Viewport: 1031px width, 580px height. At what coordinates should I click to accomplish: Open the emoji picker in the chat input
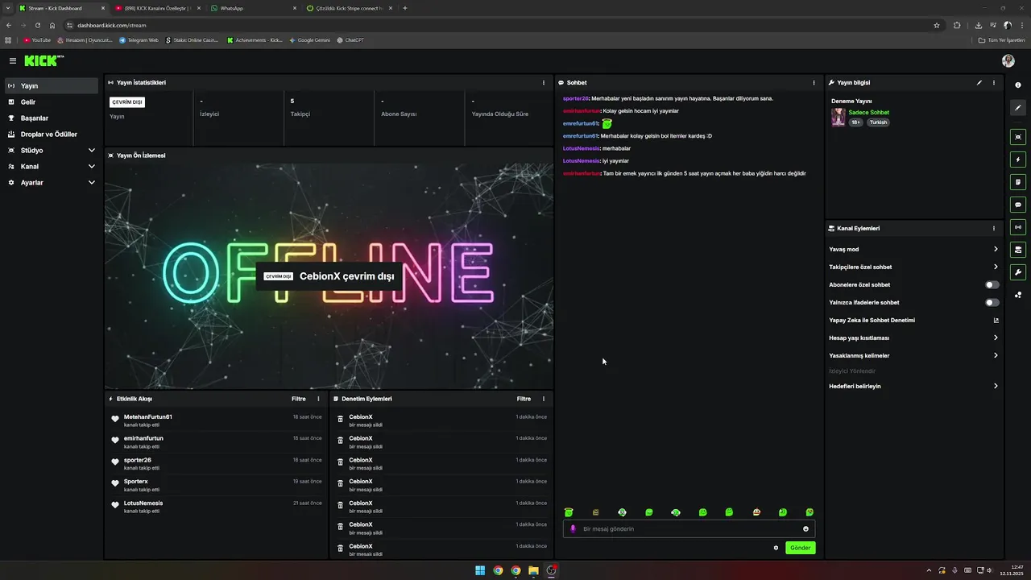click(x=805, y=529)
